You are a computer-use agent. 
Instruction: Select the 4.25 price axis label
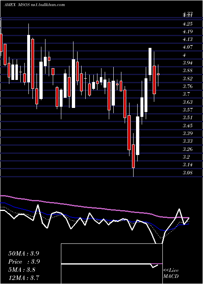coord(188,24)
